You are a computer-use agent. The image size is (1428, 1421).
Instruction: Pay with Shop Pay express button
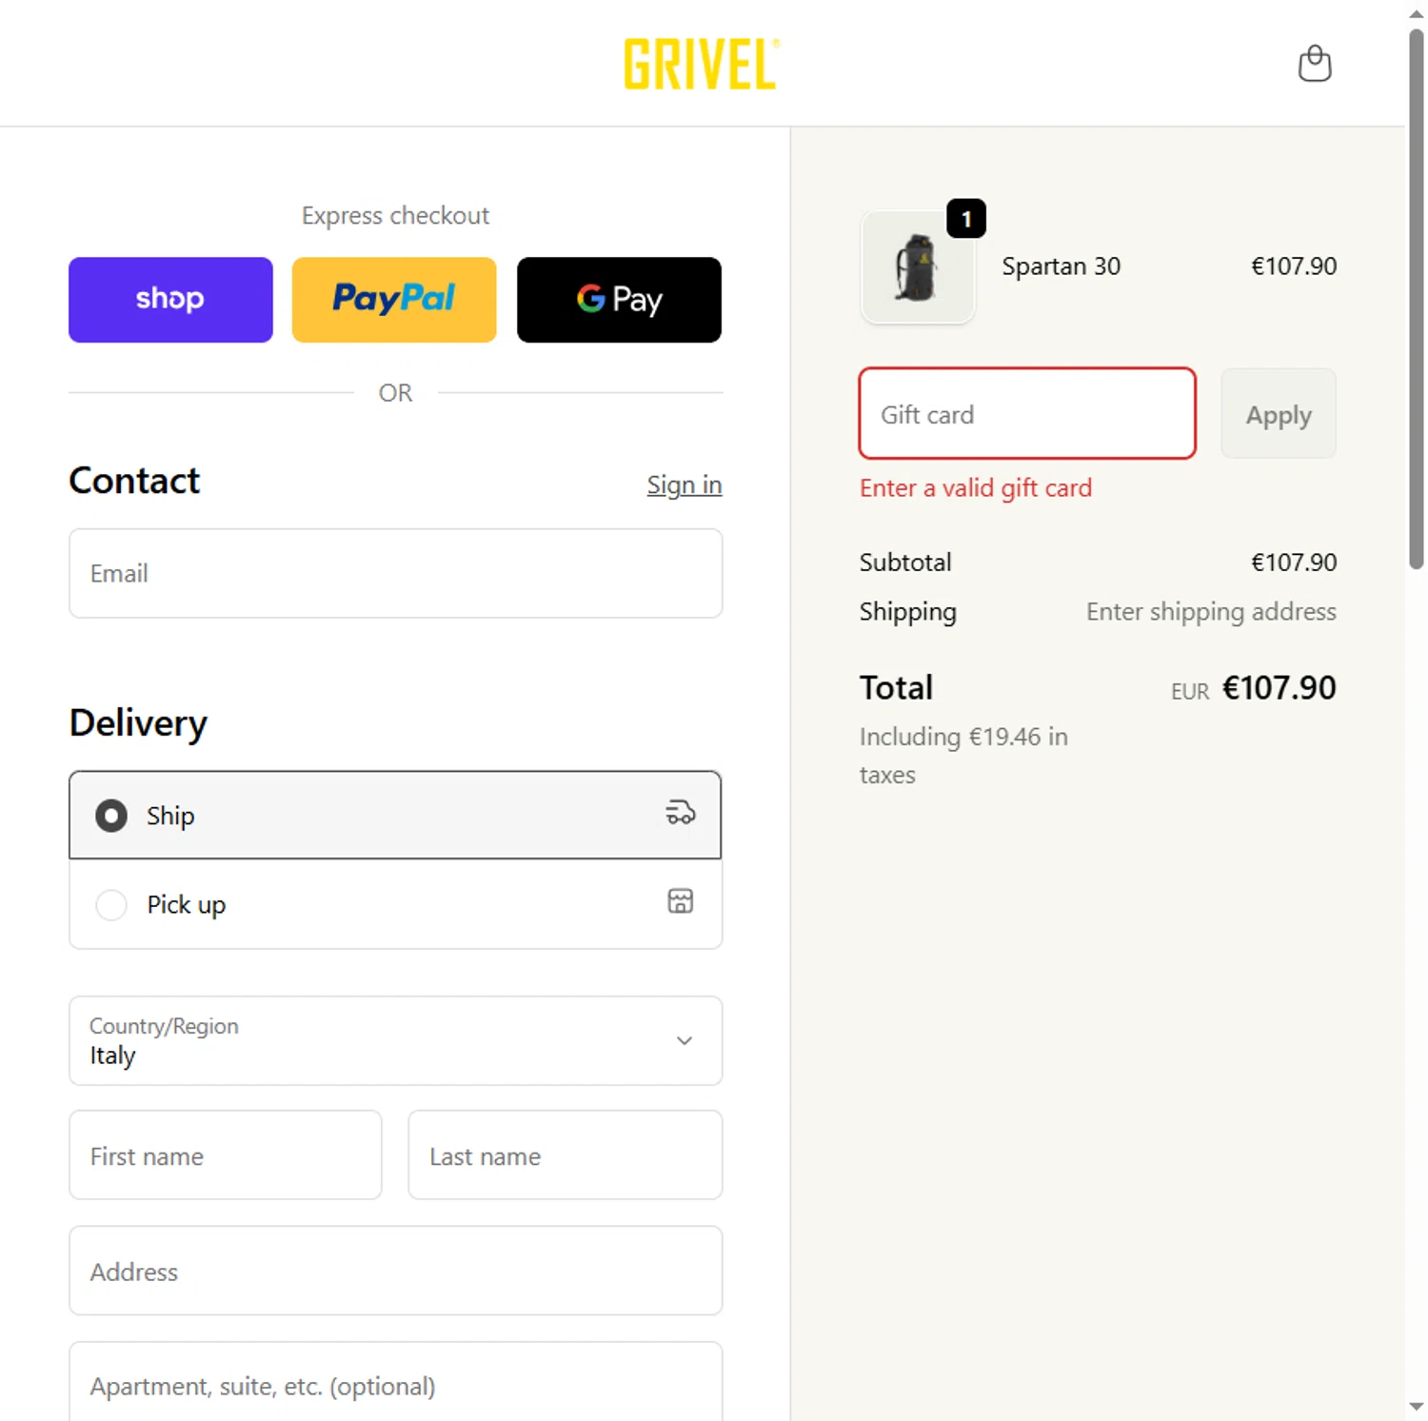[x=170, y=300]
